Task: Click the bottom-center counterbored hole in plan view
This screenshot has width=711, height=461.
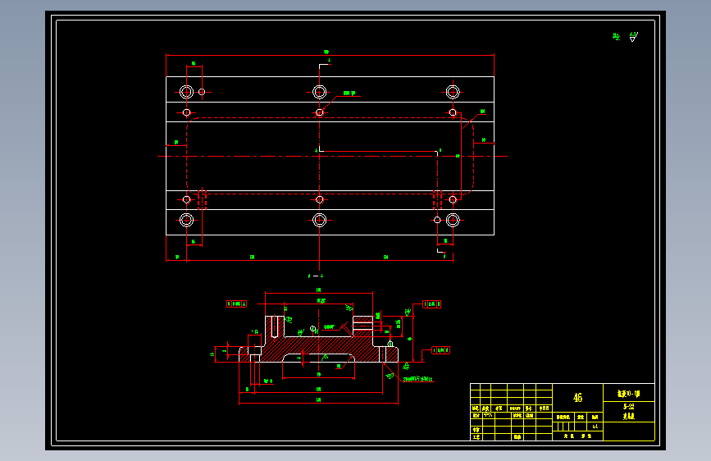Action: tap(319, 220)
